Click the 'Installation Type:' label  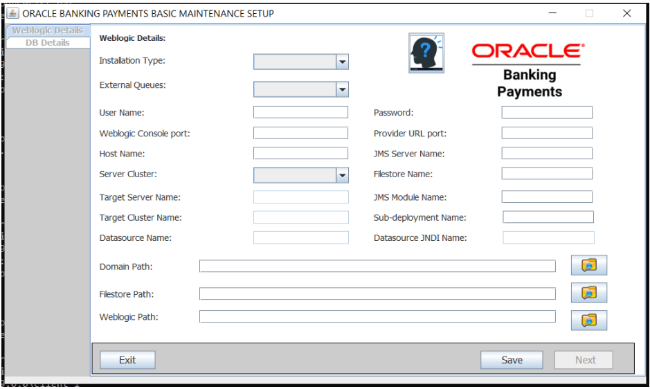[x=132, y=60]
